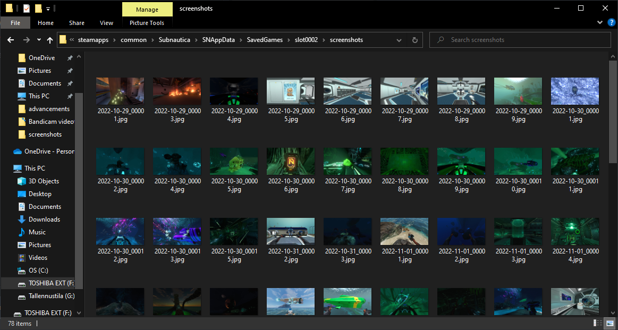This screenshot has height=330, width=618.
Task: Select thumbnail 2022-10-30_00001.jpg
Action: [x=575, y=91]
